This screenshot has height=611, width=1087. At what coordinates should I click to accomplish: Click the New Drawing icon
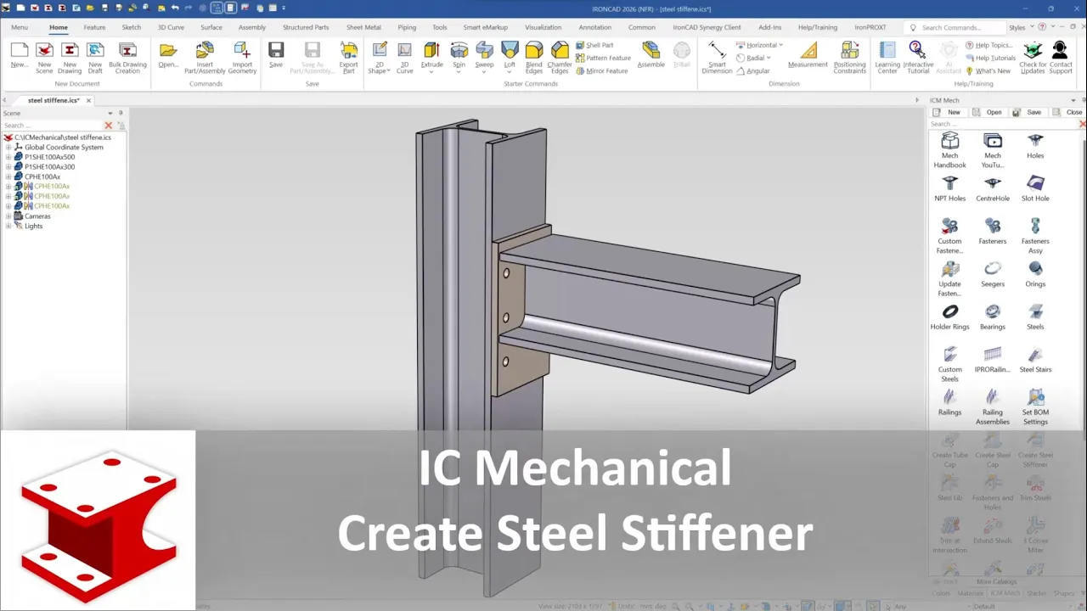(x=70, y=51)
